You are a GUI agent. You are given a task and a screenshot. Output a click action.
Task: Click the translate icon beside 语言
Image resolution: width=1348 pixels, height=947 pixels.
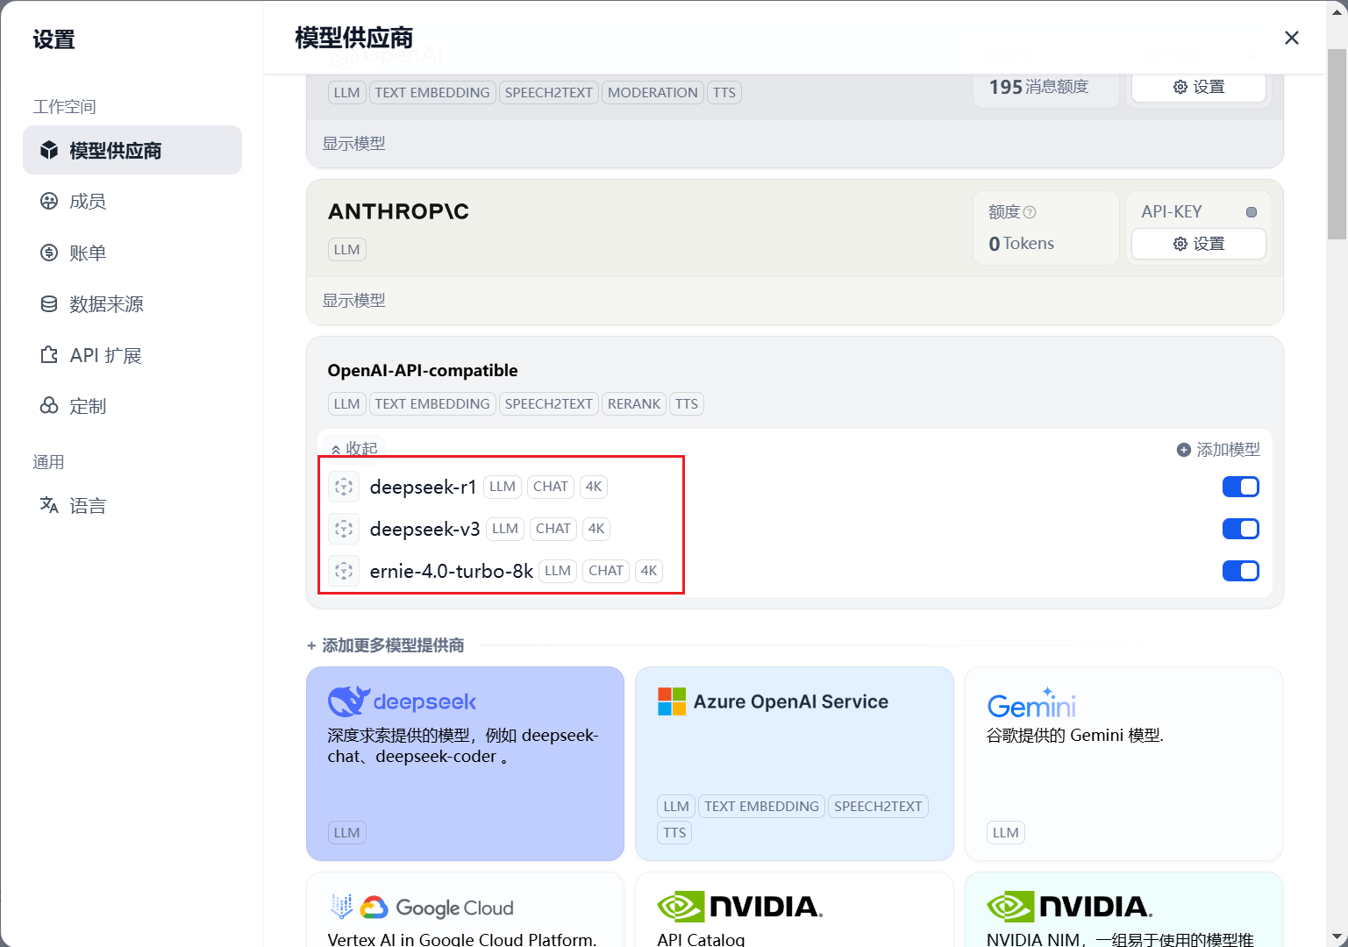pos(49,505)
